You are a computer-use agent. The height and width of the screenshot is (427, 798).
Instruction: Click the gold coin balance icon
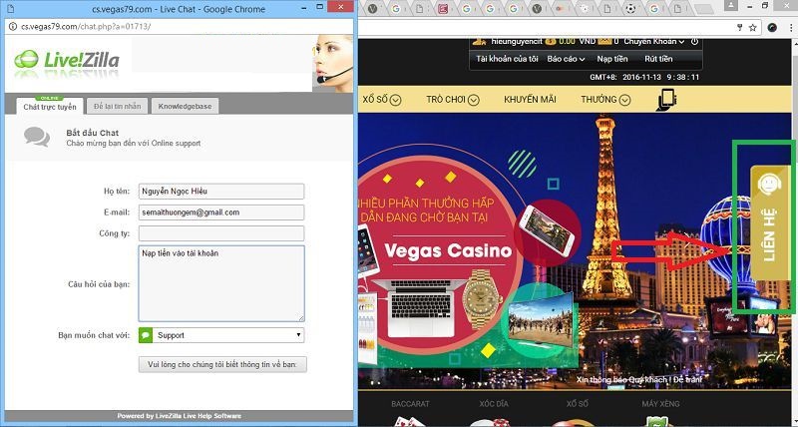tap(551, 41)
